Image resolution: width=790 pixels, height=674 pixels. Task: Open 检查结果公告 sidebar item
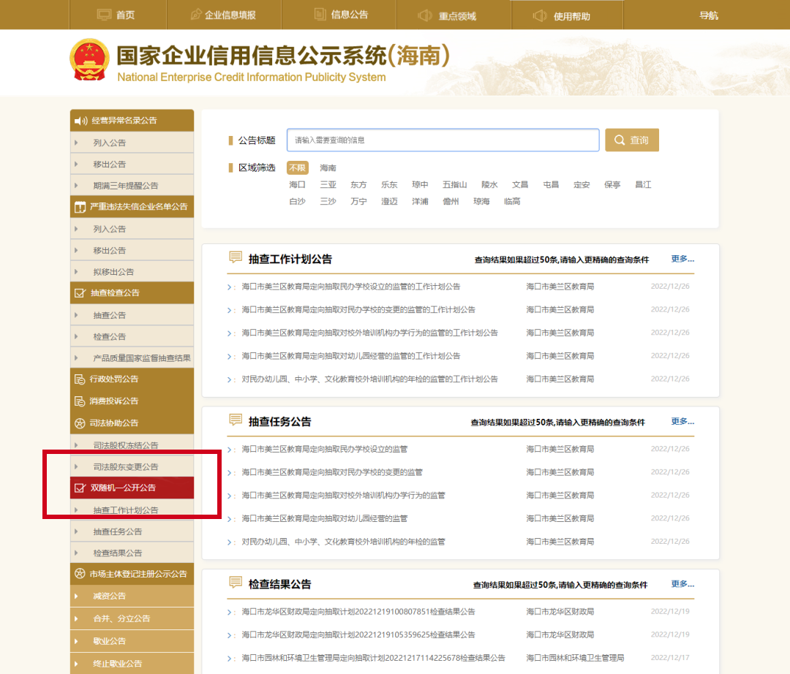point(132,553)
